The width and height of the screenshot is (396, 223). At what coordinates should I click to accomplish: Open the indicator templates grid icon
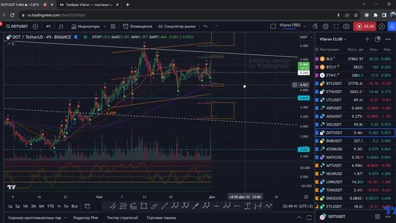[113, 26]
